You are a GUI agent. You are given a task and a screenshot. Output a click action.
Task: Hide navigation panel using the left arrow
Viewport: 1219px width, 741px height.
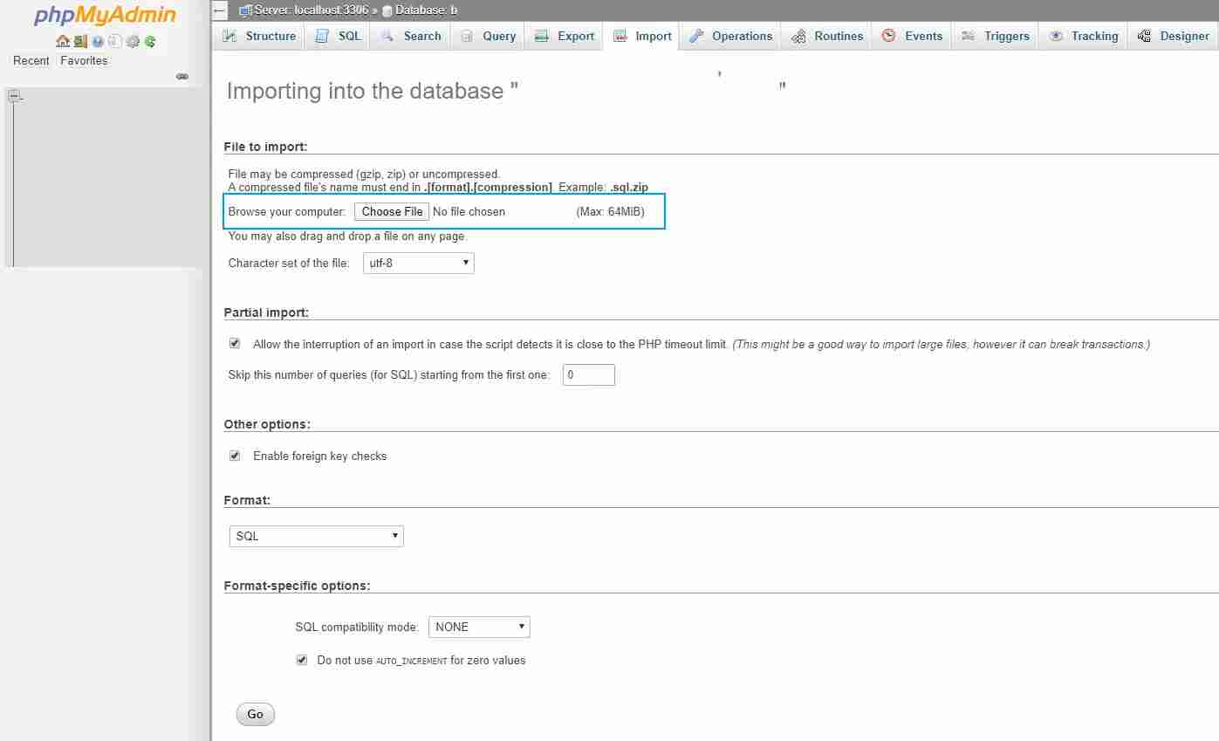(x=220, y=10)
